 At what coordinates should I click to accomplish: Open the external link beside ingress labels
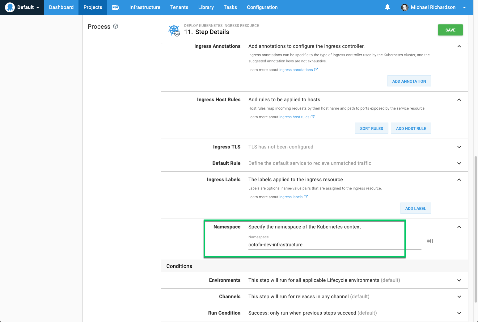[306, 197]
